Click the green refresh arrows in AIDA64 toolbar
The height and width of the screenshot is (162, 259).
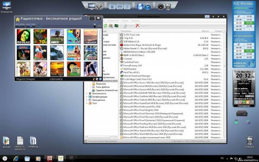105,25
